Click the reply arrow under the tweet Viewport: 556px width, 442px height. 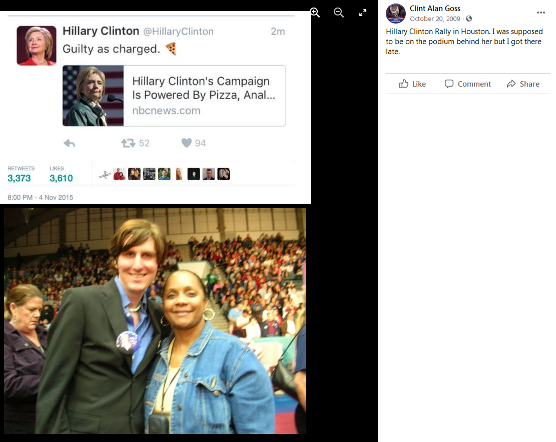69,143
